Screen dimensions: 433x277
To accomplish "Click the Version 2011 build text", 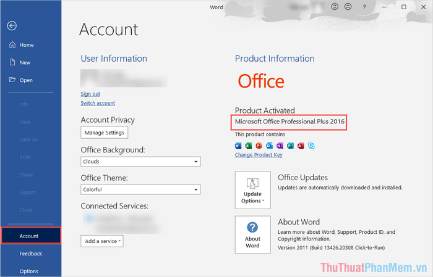I will 331,247.
